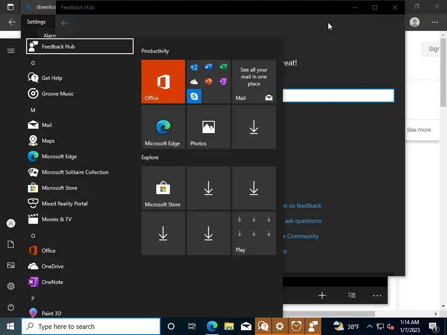
Task: Click See more in the browser window
Action: pyautogui.click(x=419, y=130)
